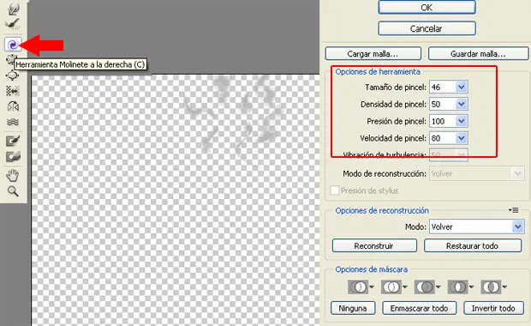Open the Tamaño de pincel dropdown arrow
Screen dimensions: 531x326
coord(462,88)
